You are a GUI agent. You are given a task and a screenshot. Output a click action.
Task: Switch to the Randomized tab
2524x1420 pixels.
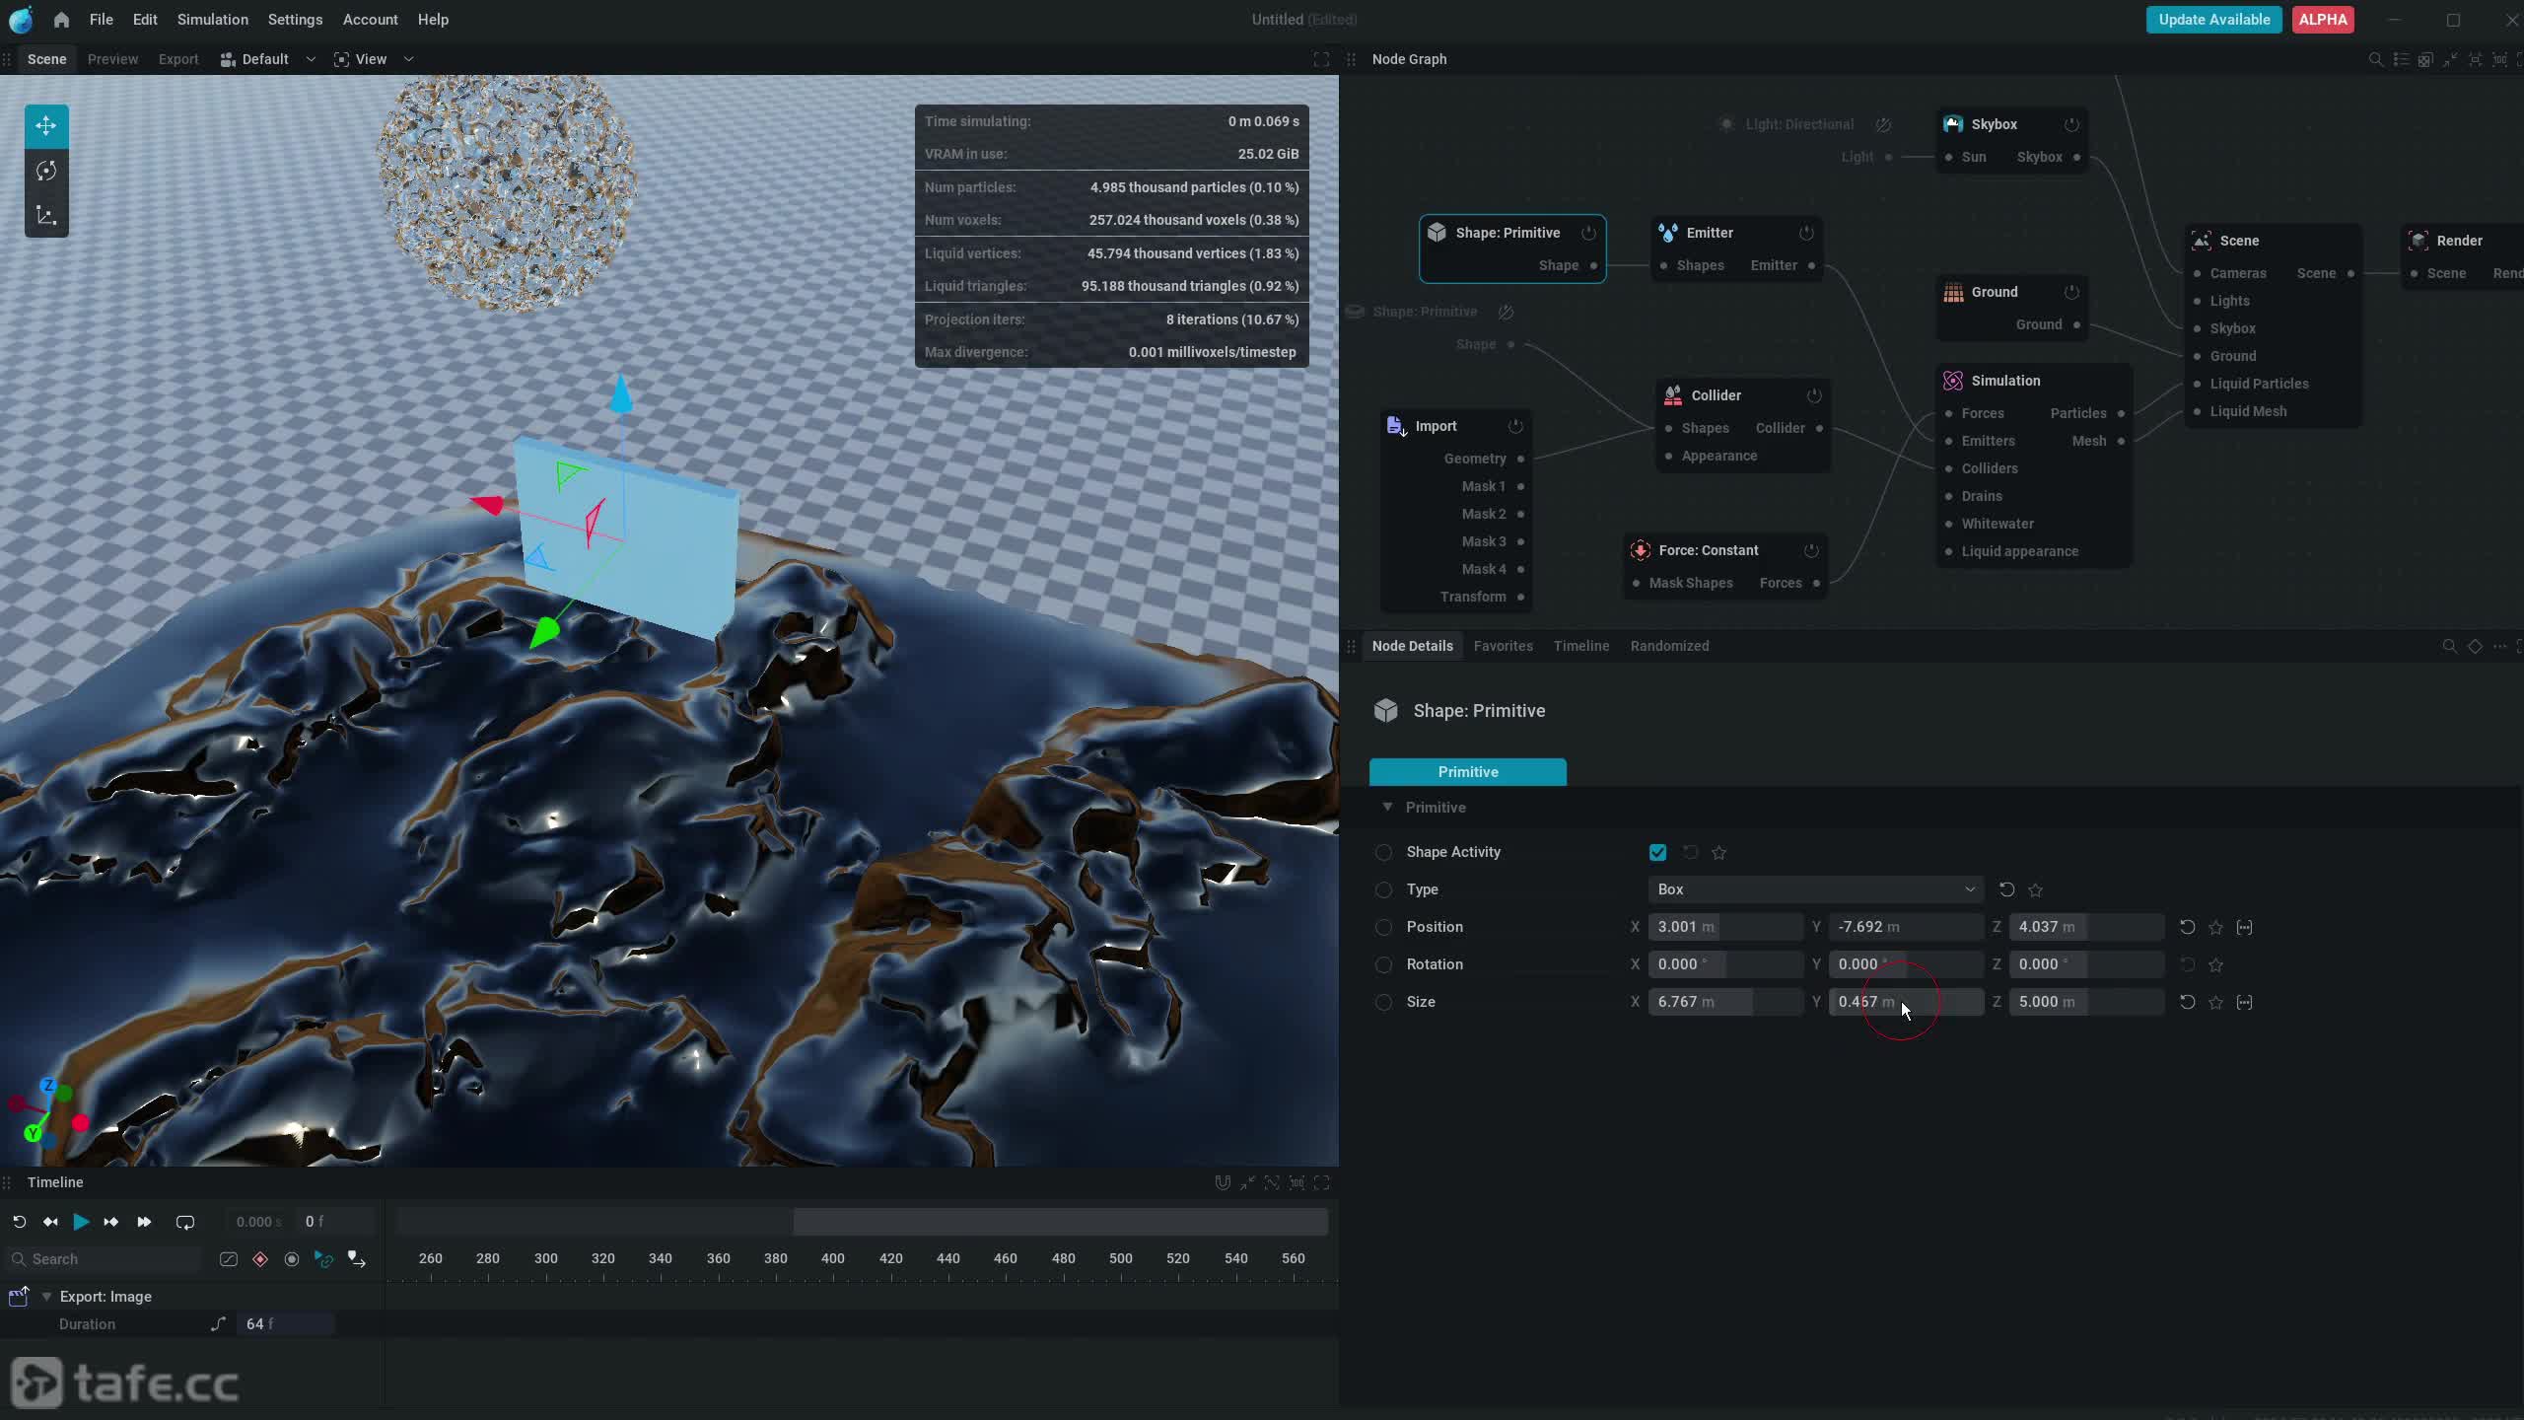coord(1669,646)
